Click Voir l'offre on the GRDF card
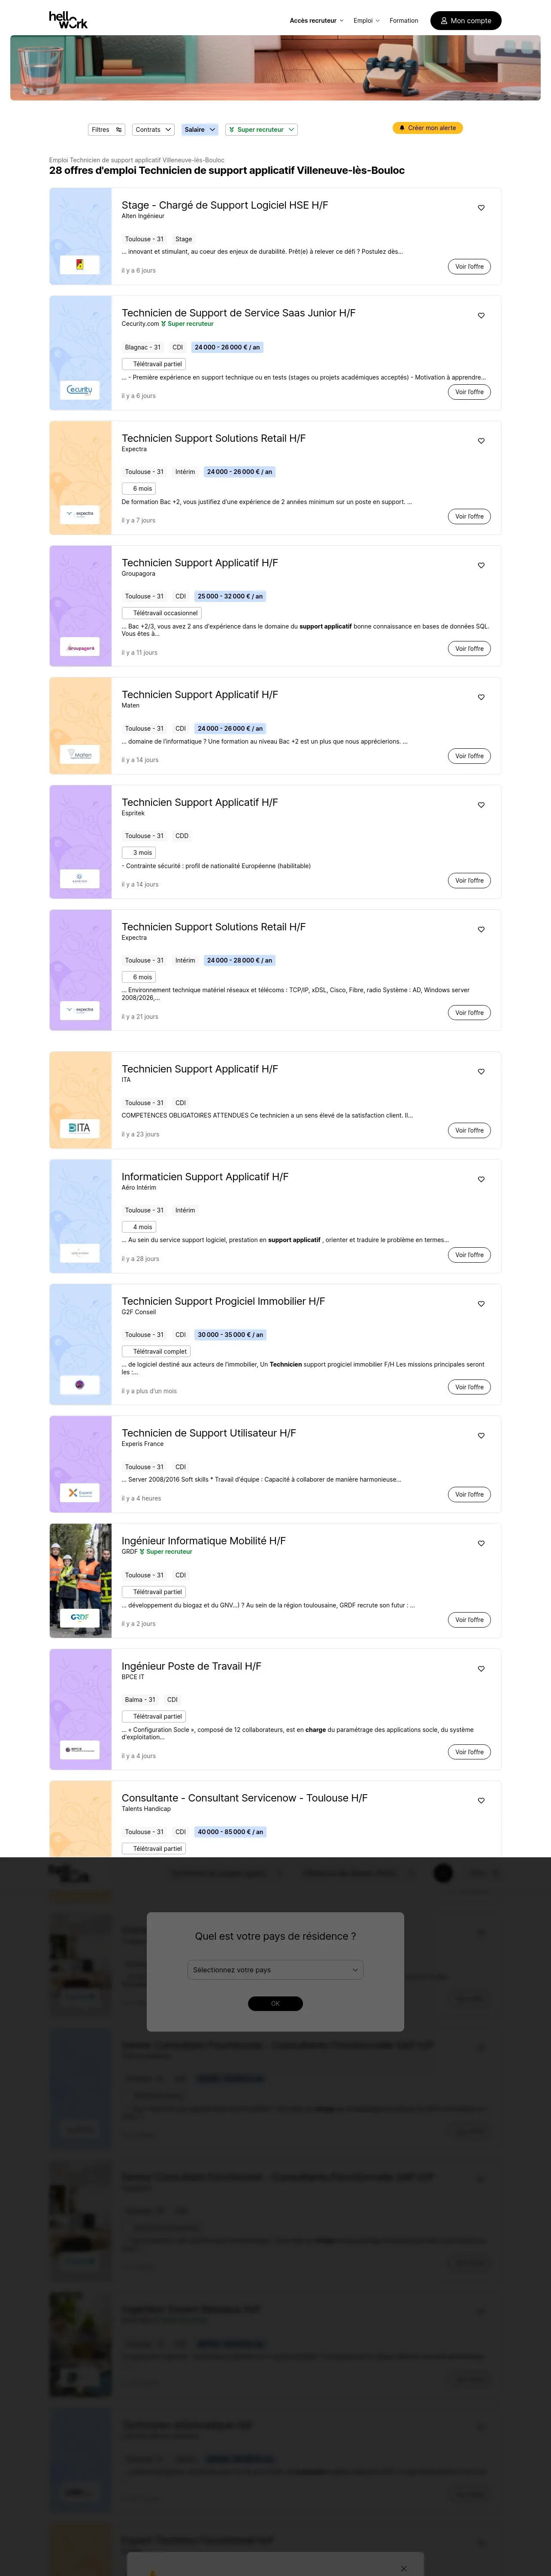This screenshot has width=551, height=2576. (469, 1620)
